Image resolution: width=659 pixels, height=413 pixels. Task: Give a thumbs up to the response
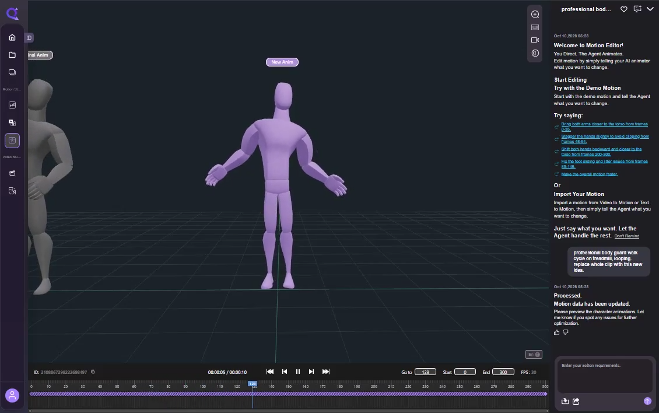(557, 332)
